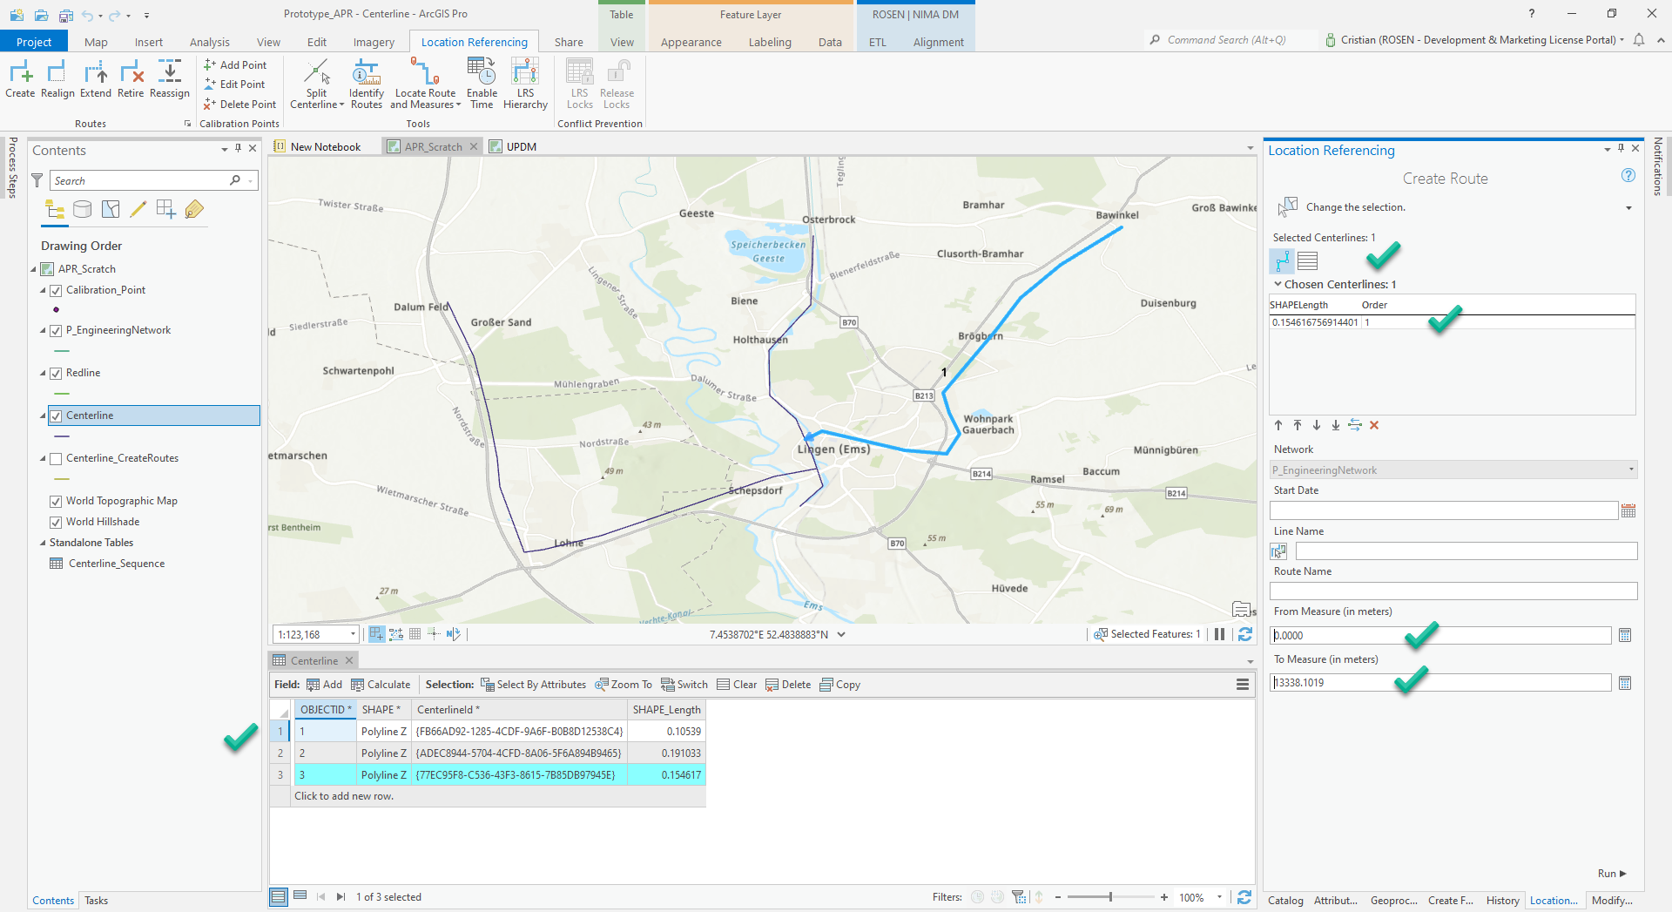Image resolution: width=1672 pixels, height=912 pixels.
Task: Switch to the Map ribbon tab
Action: [x=96, y=42]
